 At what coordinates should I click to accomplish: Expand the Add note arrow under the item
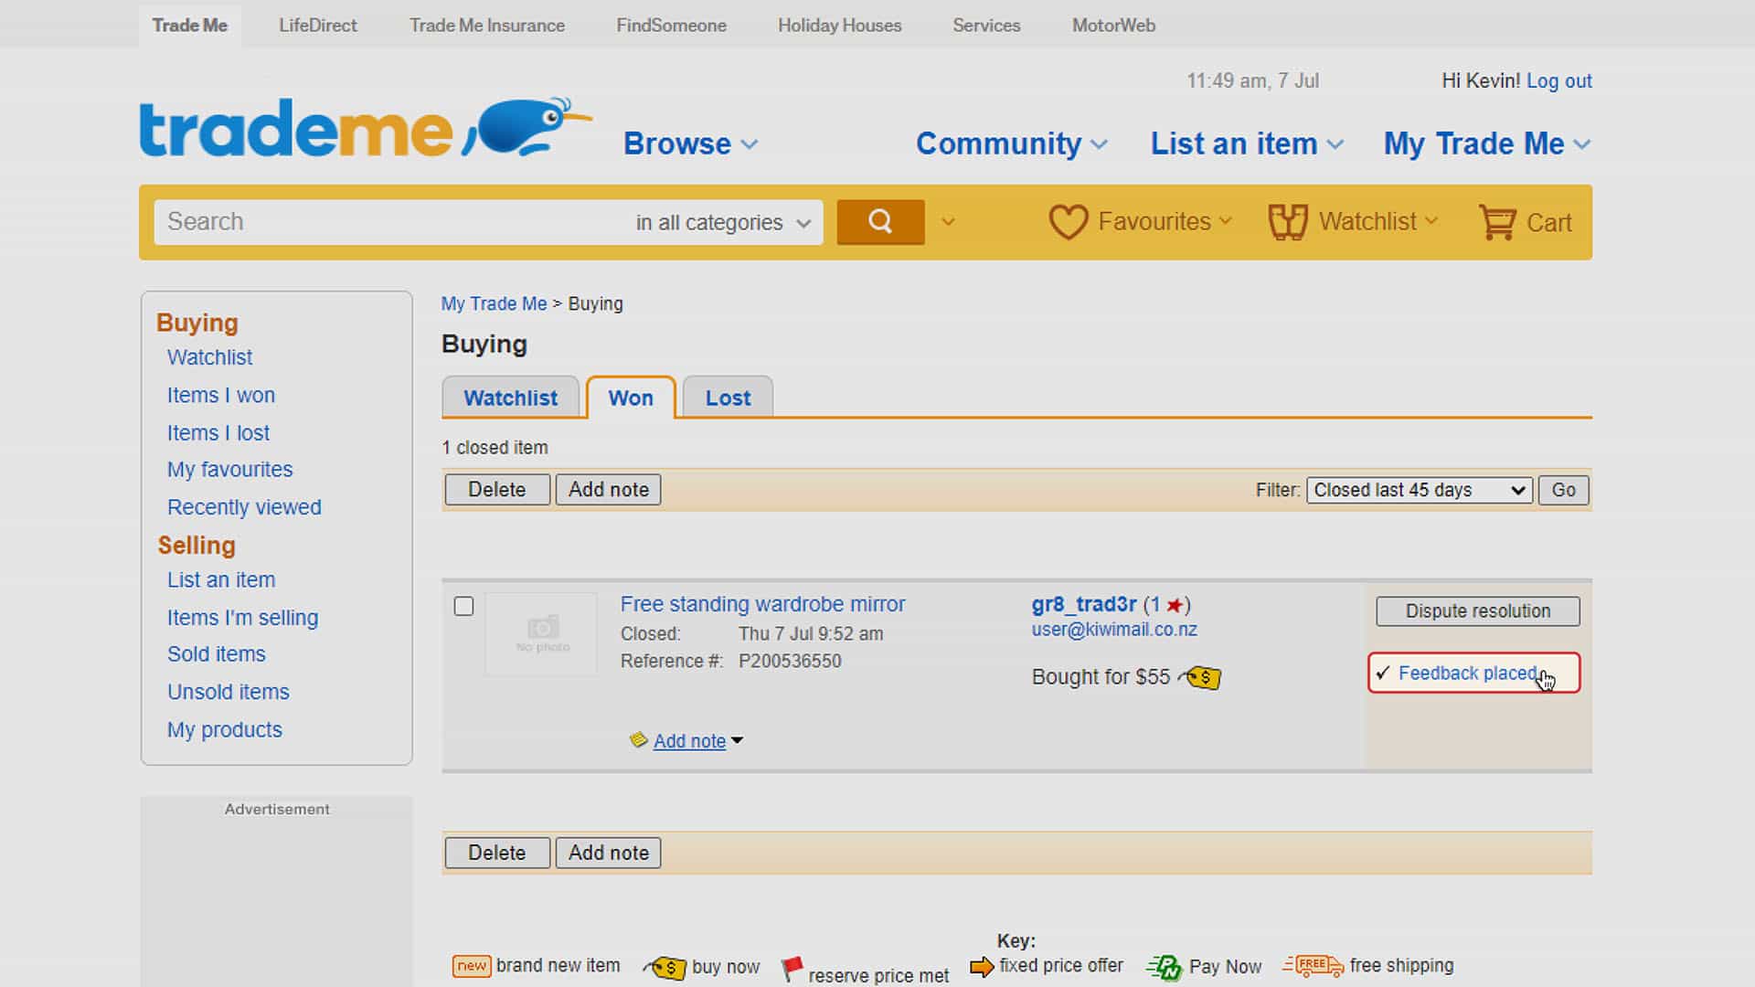tap(737, 740)
